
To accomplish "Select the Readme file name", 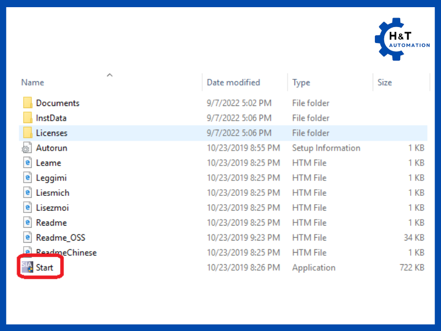I will pos(51,223).
